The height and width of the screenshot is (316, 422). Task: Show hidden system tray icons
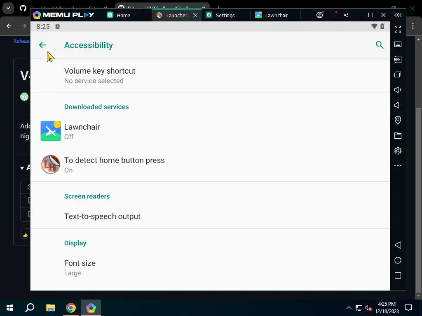coord(349,308)
